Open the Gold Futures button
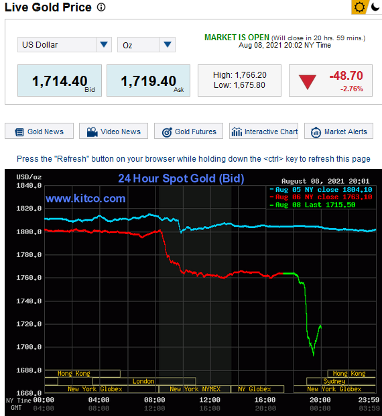This screenshot has width=382, height=416. tap(188, 131)
